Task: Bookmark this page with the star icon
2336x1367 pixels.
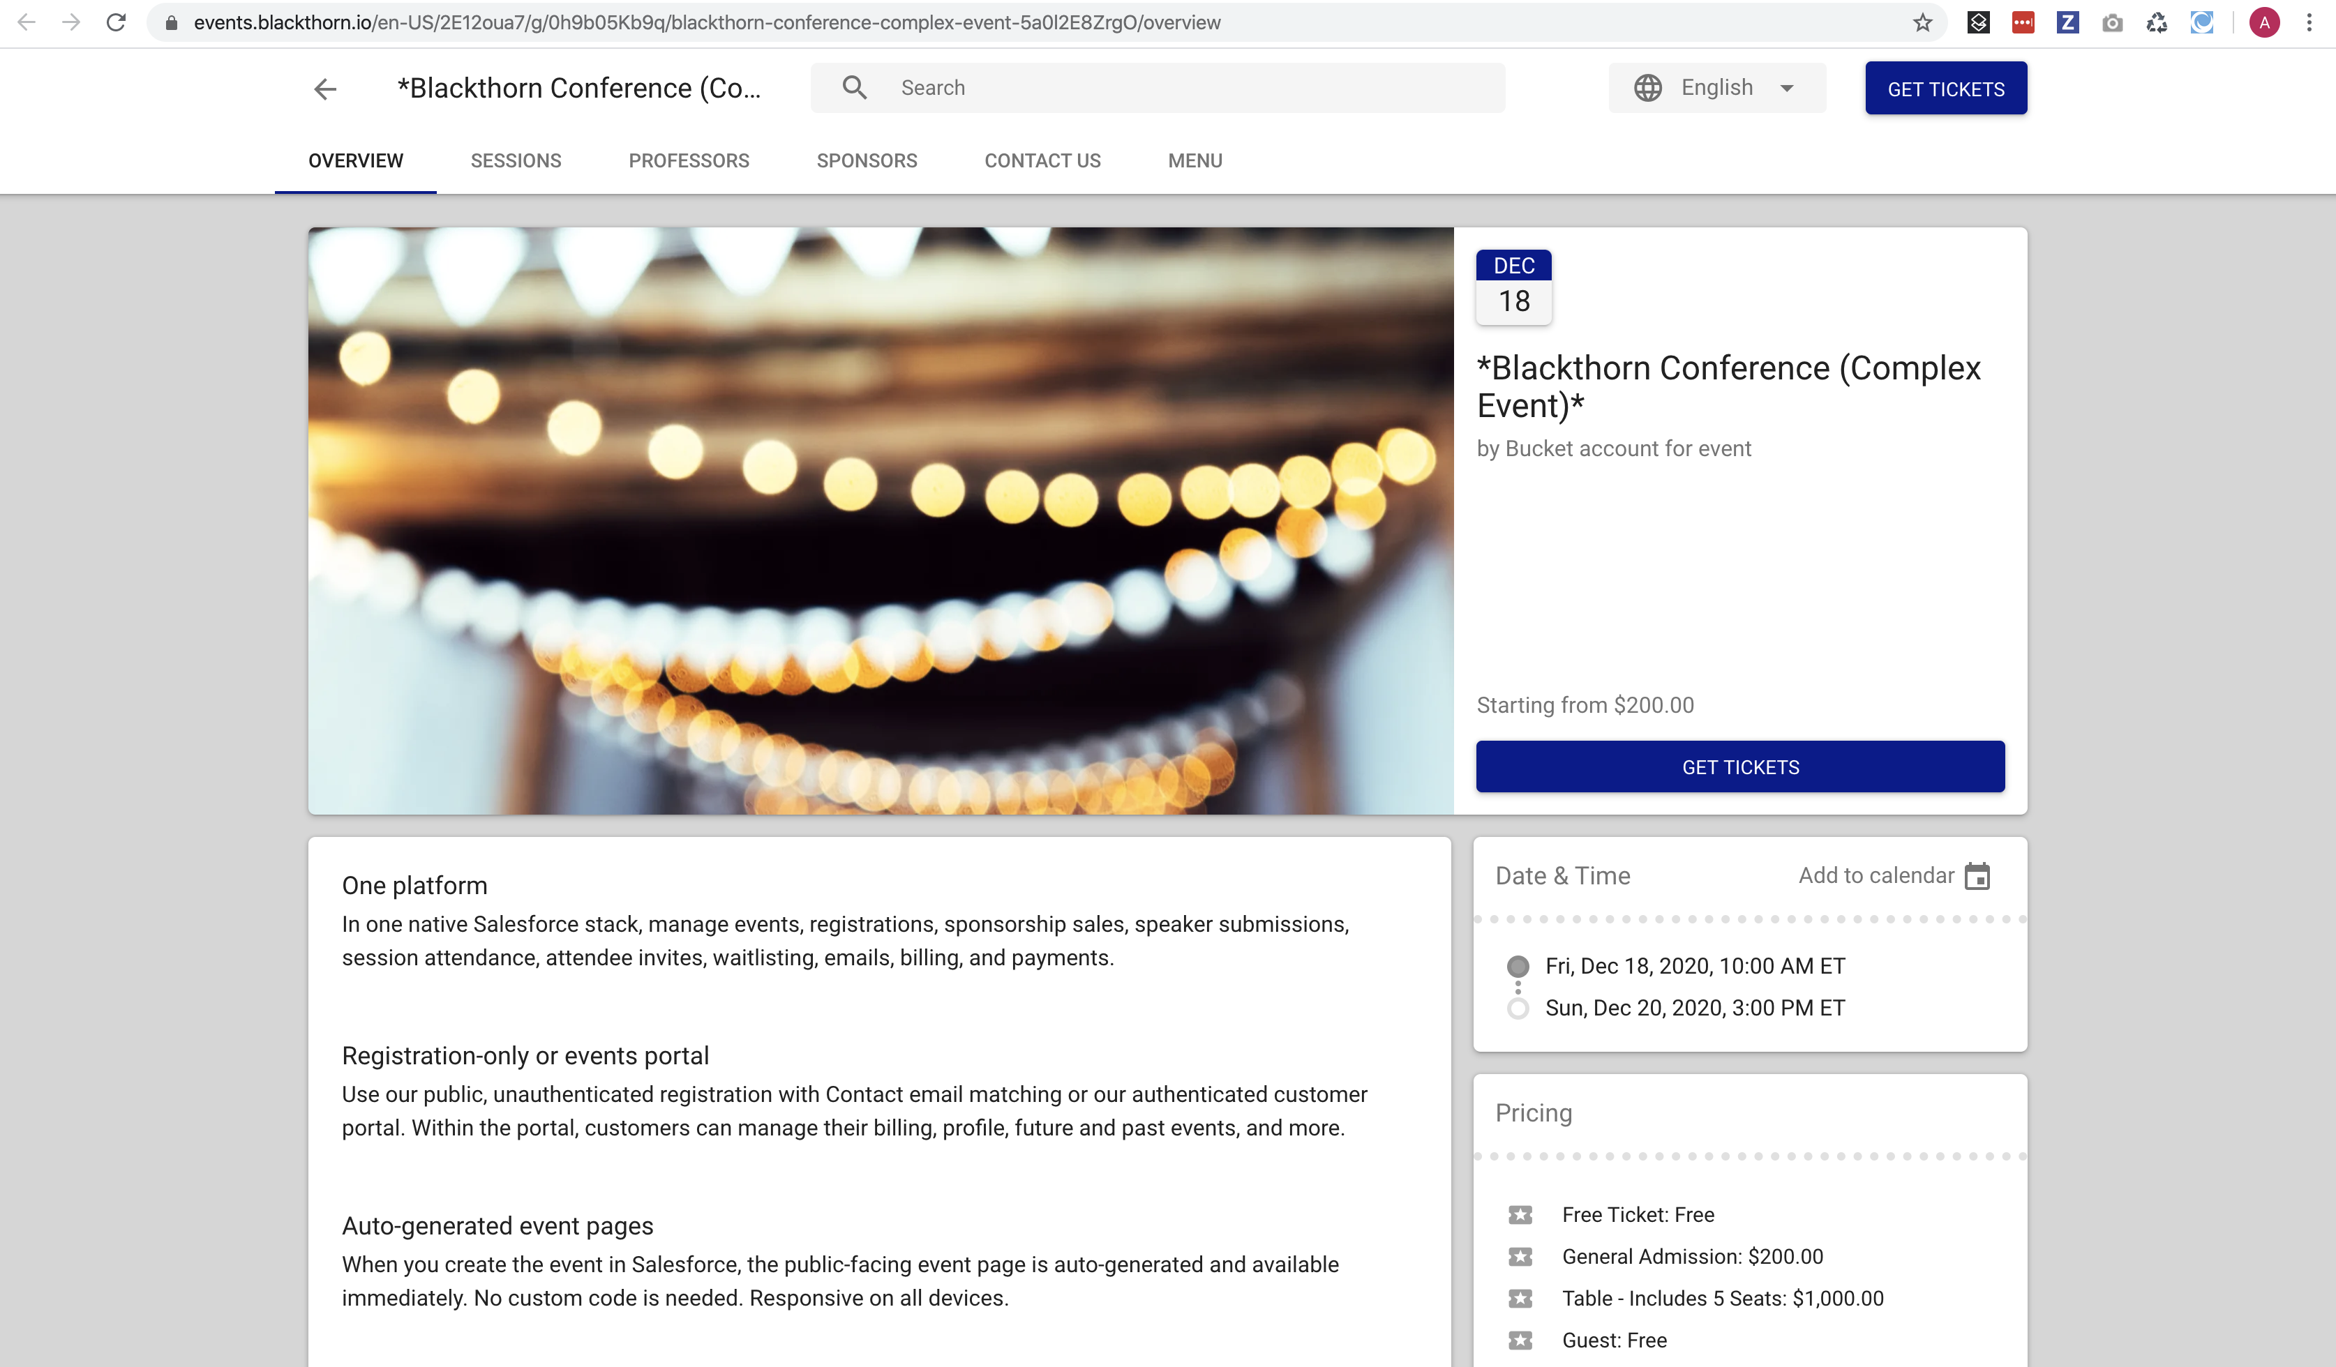Action: (1922, 23)
